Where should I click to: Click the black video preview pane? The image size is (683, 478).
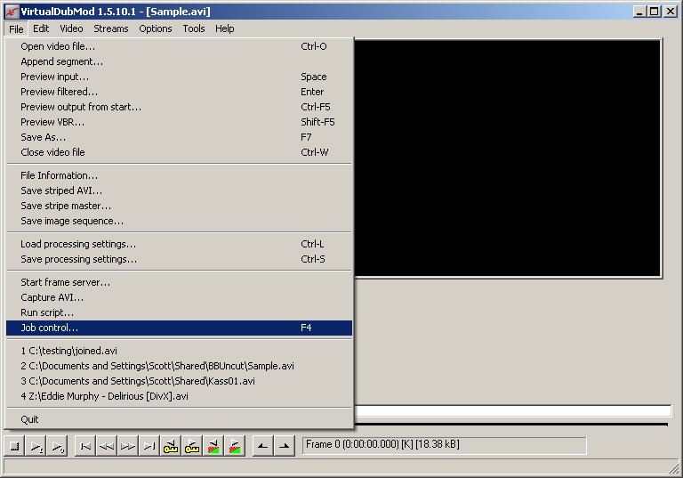pos(509,158)
